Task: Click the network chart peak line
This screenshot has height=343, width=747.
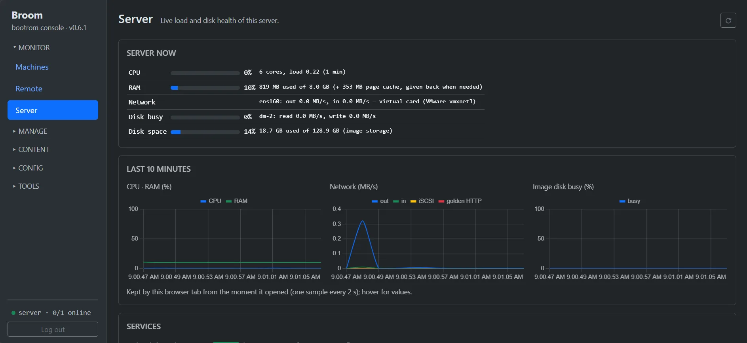Action: coord(362,221)
